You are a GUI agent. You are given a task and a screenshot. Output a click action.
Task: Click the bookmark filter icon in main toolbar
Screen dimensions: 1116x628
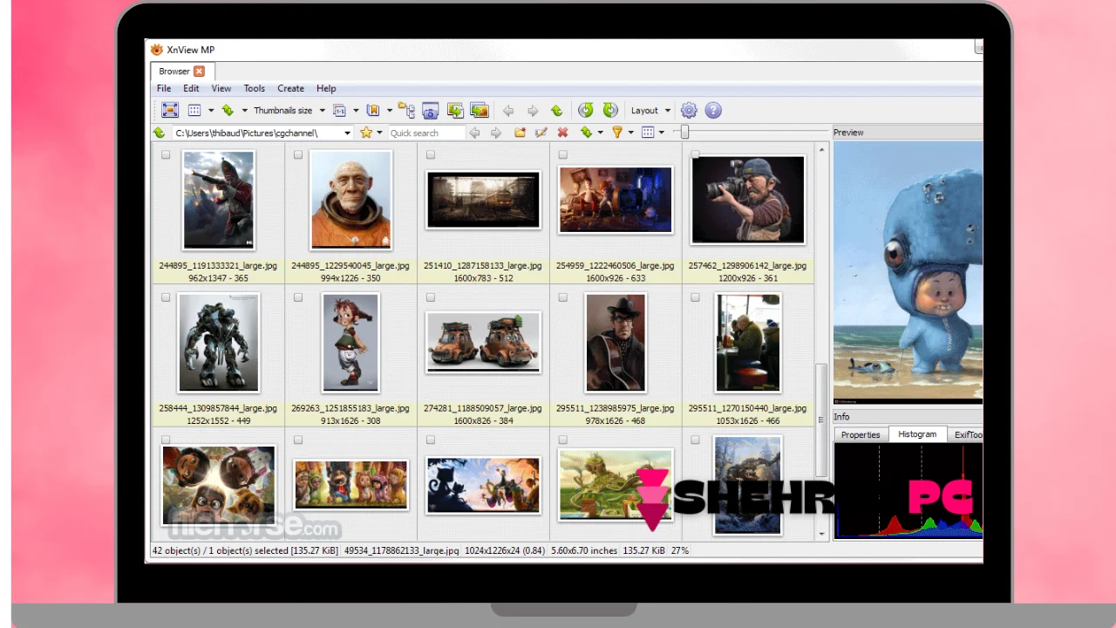click(x=373, y=110)
